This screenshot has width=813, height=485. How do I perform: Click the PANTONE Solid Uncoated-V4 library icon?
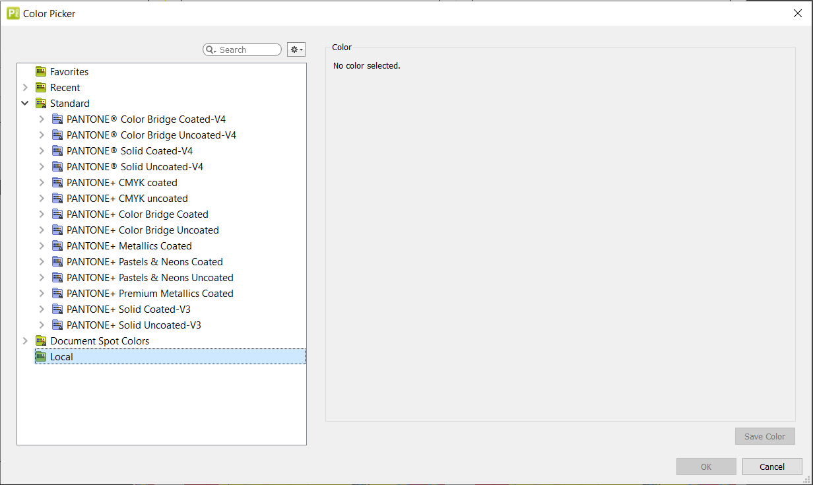click(57, 167)
